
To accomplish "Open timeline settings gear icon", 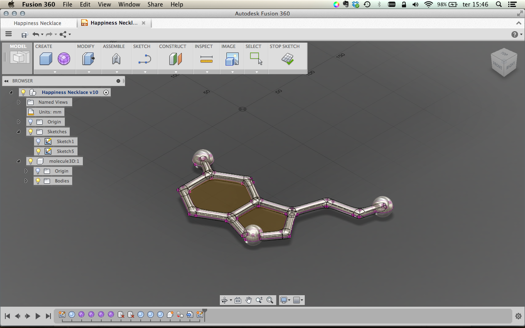I will (518, 316).
